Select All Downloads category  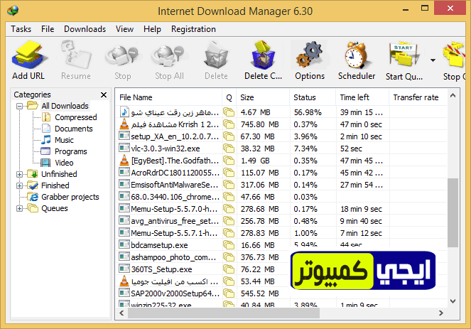[65, 106]
